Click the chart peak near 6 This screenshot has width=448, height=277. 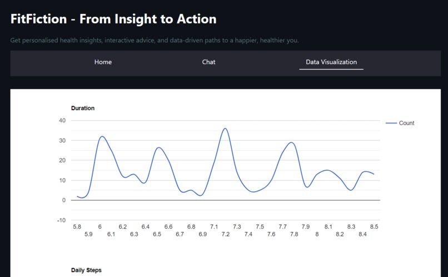102,136
